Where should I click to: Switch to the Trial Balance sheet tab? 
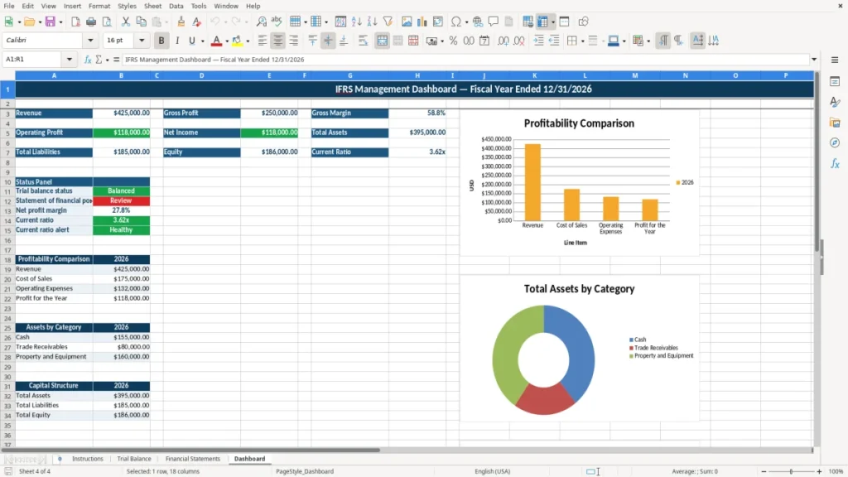pyautogui.click(x=134, y=459)
